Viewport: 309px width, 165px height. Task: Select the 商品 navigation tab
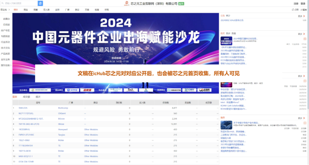(26, 10)
